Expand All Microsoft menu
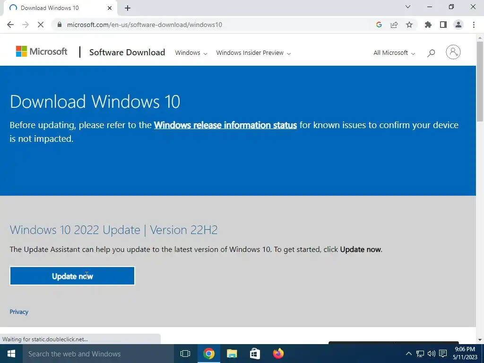The image size is (484, 363). pos(394,53)
